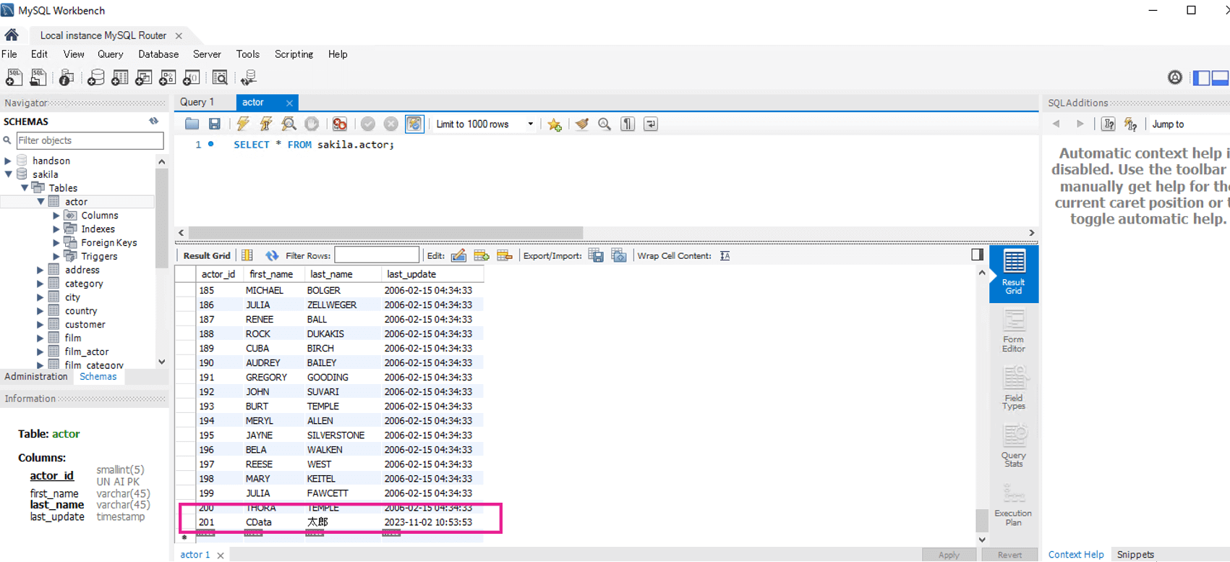
Task: Open the Scripting menu
Action: [294, 54]
